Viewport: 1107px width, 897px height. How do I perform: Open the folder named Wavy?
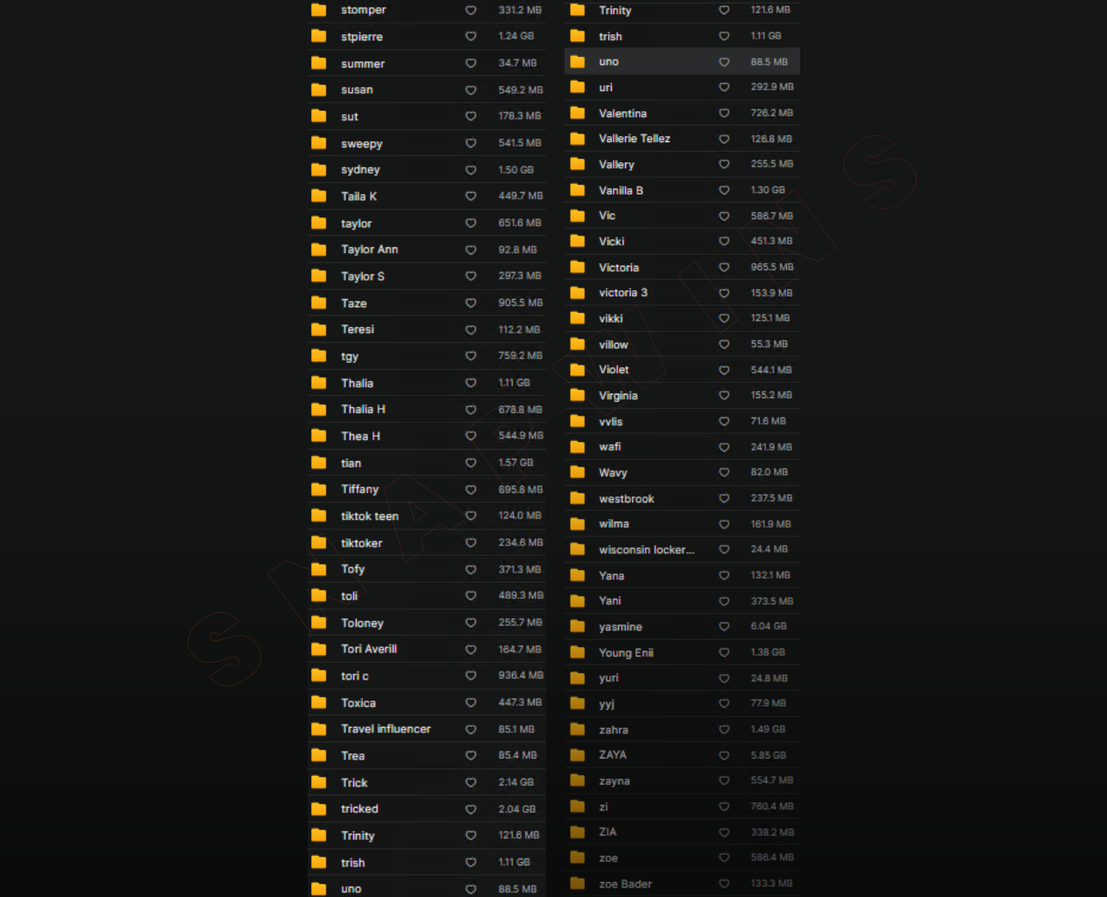click(x=613, y=473)
